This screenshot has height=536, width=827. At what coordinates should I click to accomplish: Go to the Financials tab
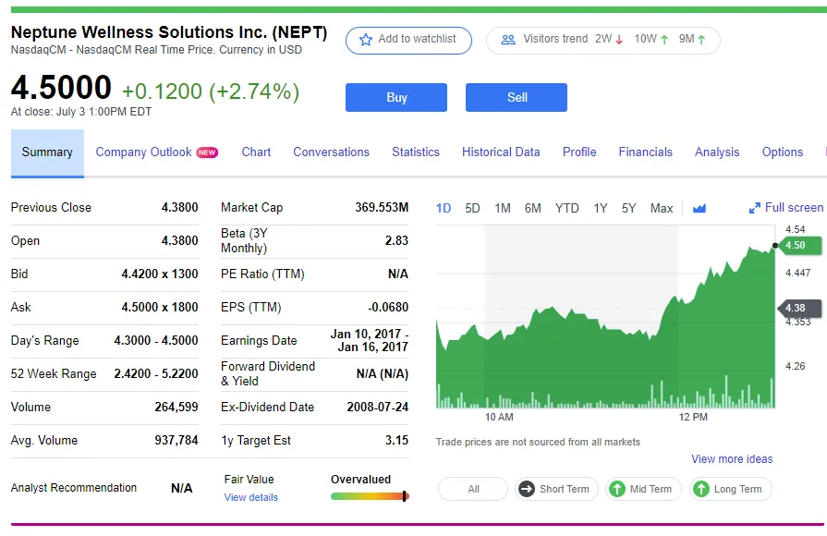point(646,152)
